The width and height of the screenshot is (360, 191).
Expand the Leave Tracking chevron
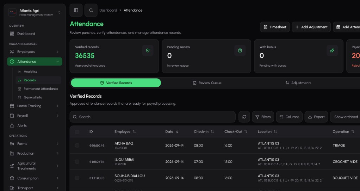[x=57, y=106]
